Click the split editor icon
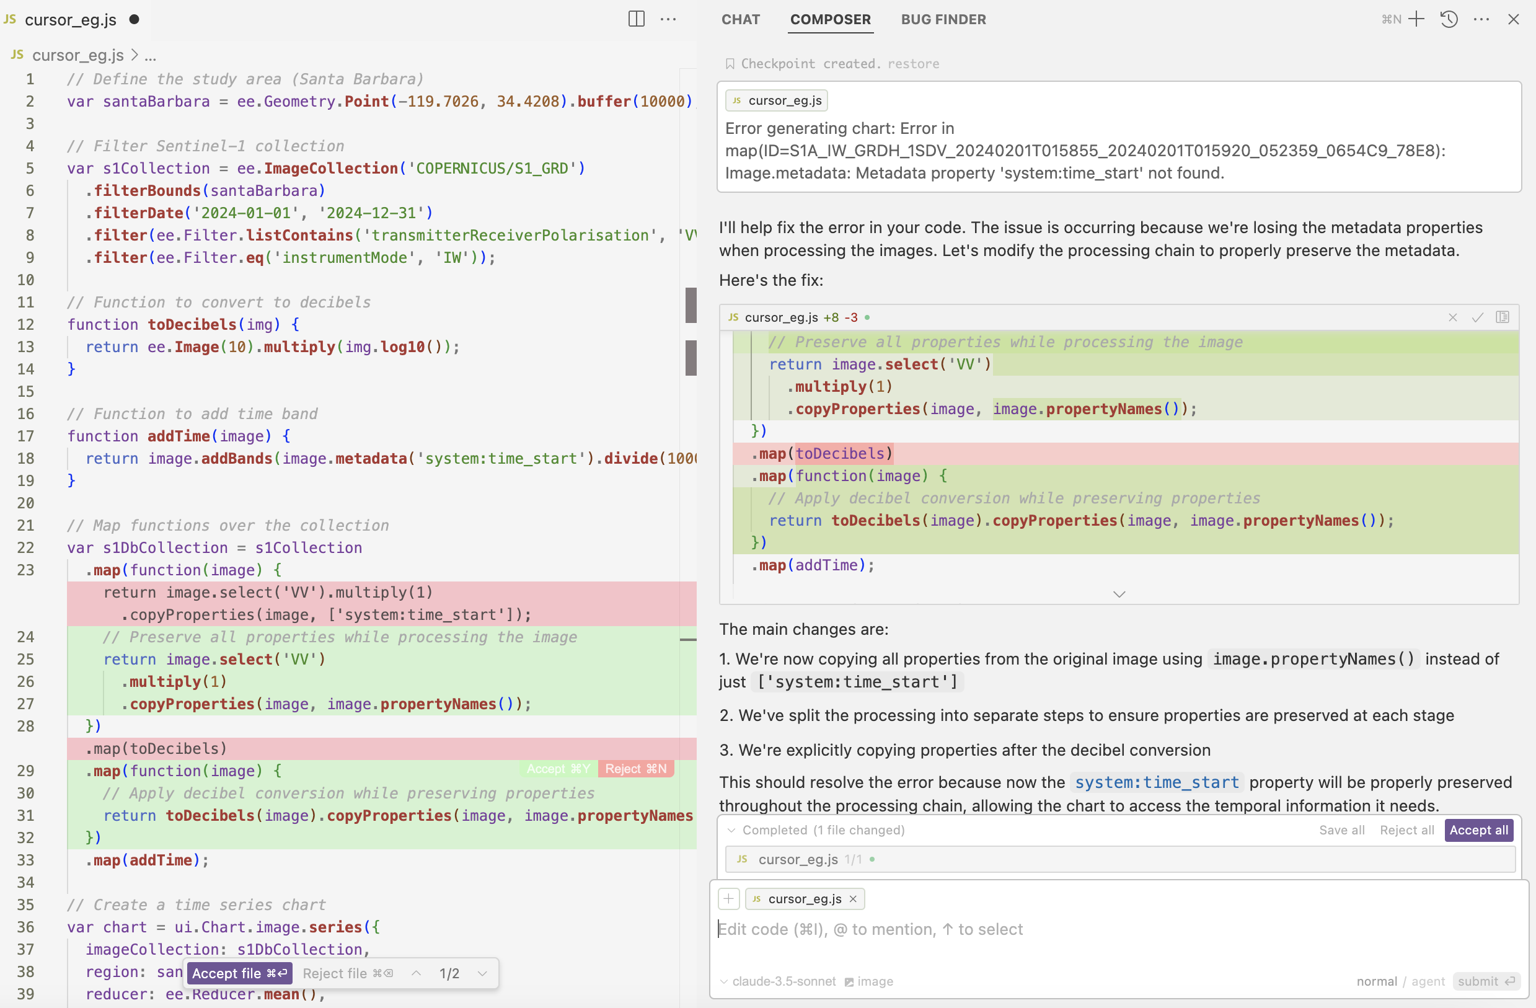This screenshot has width=1536, height=1008. click(x=637, y=19)
